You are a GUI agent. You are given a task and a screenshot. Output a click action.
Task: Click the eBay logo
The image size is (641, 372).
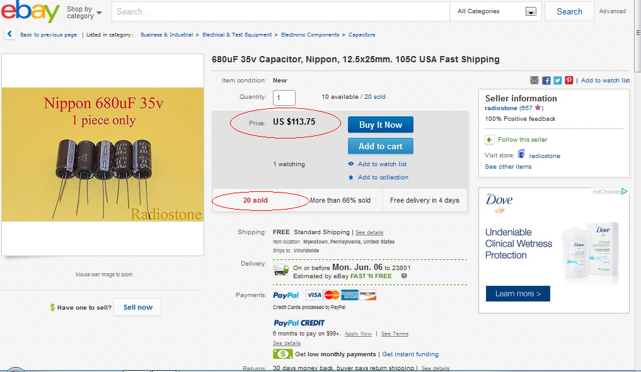pos(31,11)
